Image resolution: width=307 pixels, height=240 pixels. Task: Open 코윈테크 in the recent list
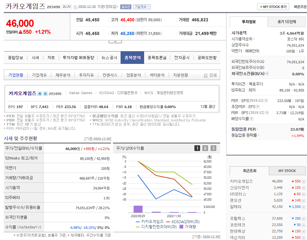[x=238, y=225]
